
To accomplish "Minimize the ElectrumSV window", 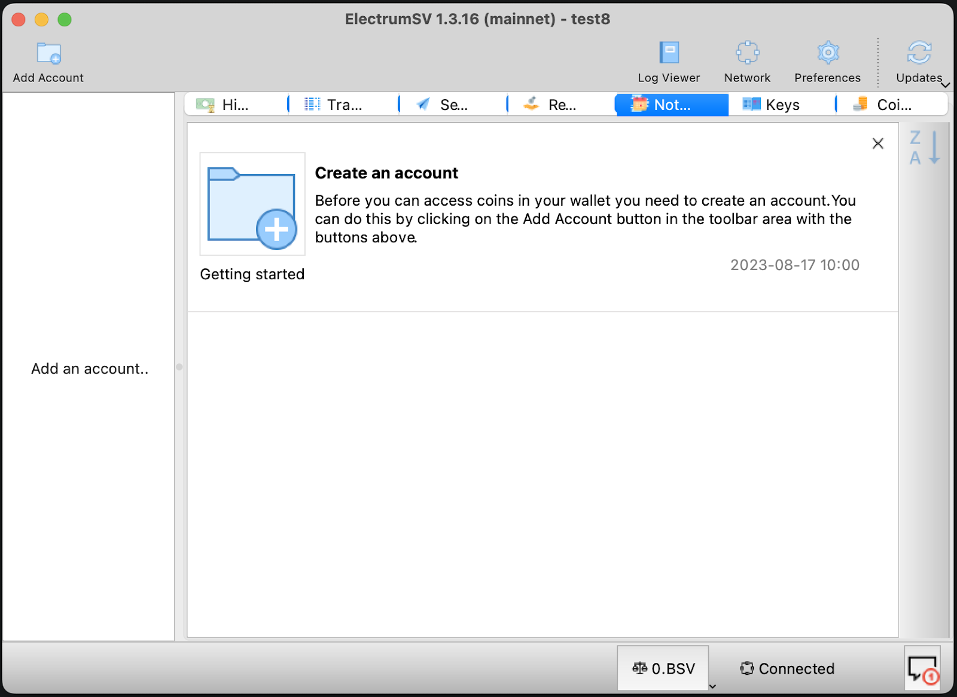I will click(41, 19).
